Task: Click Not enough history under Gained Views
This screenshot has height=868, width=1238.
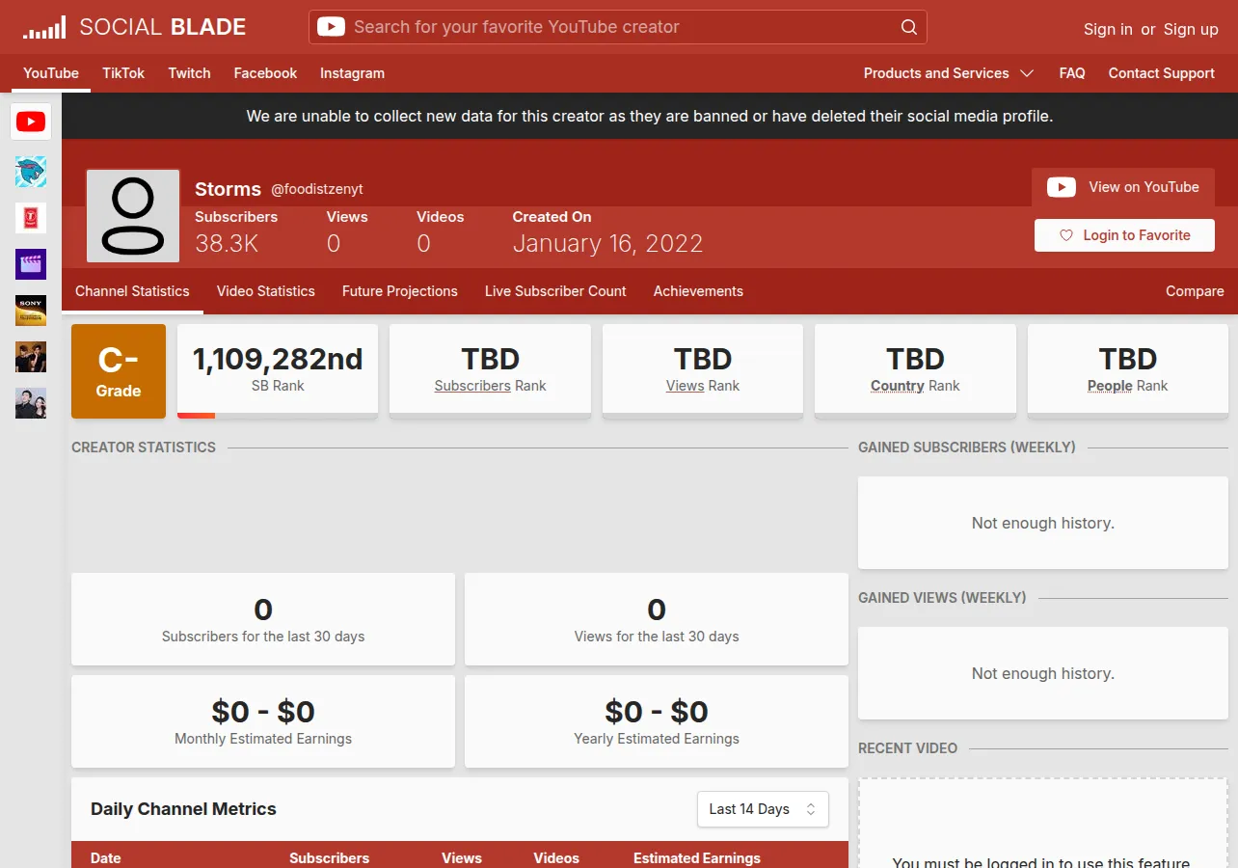Action: tap(1043, 673)
